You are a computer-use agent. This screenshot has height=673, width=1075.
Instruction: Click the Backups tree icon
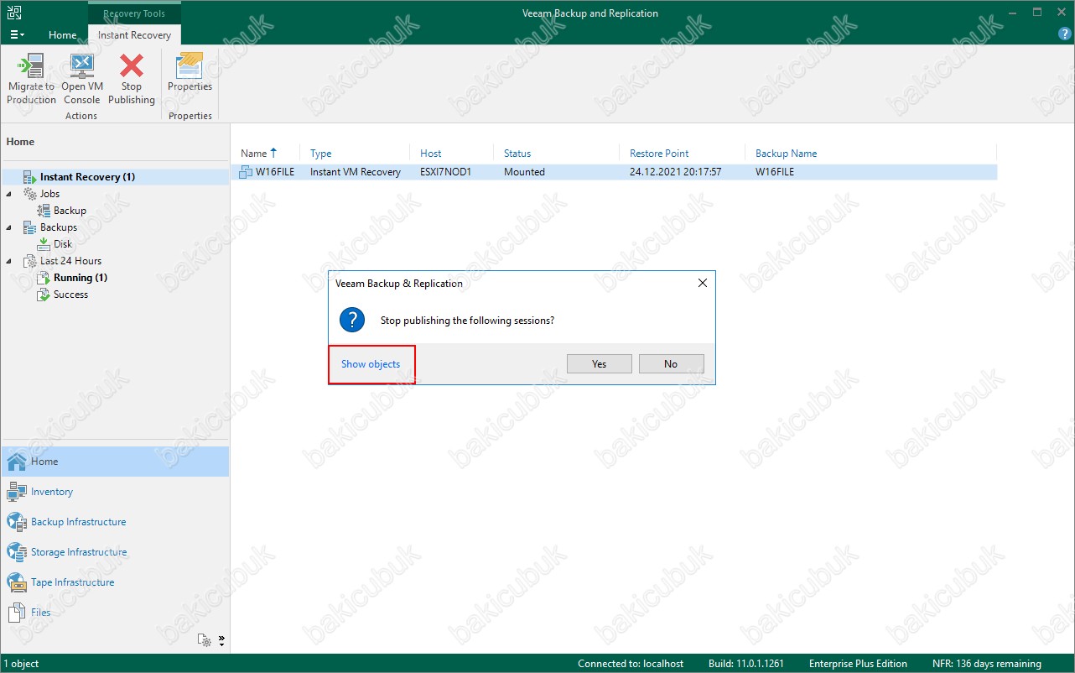click(x=29, y=227)
